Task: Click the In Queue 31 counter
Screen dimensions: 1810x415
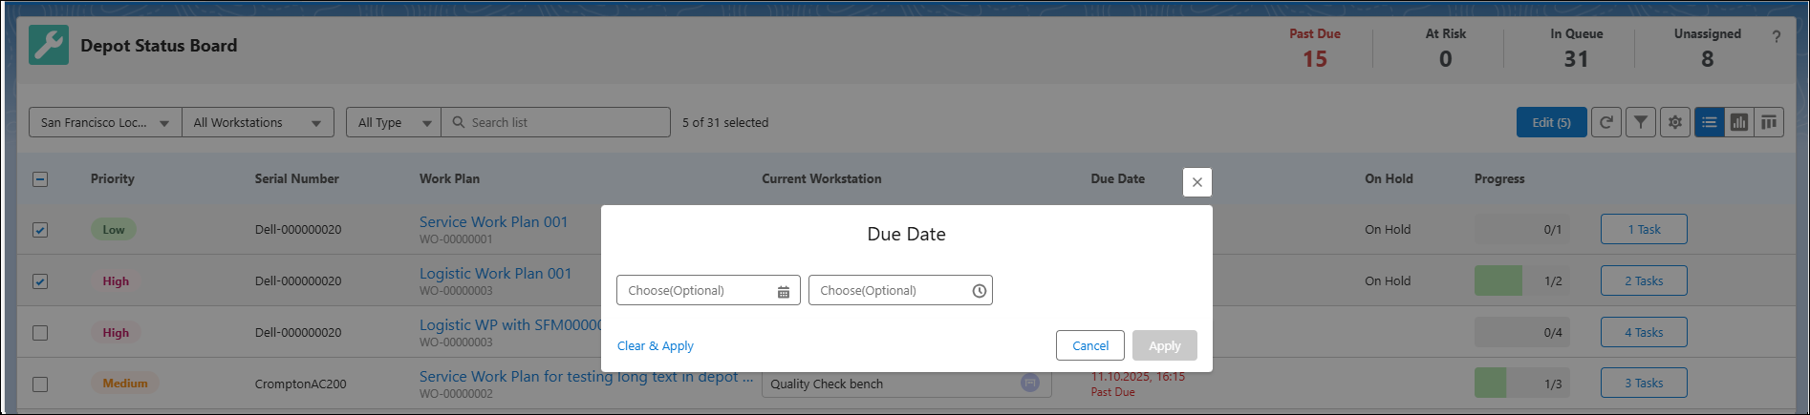Action: tap(1577, 48)
